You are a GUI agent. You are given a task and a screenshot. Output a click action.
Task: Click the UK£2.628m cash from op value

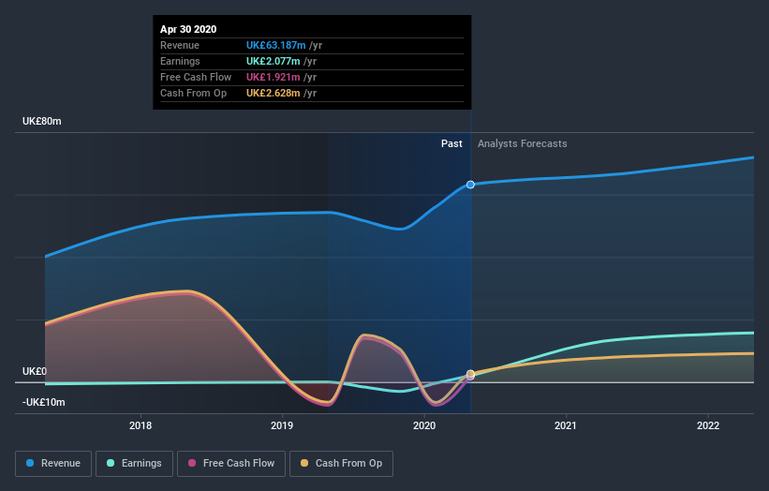[274, 93]
